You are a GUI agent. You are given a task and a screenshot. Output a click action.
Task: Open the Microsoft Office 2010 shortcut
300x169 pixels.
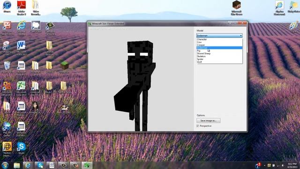[x=7, y=89]
